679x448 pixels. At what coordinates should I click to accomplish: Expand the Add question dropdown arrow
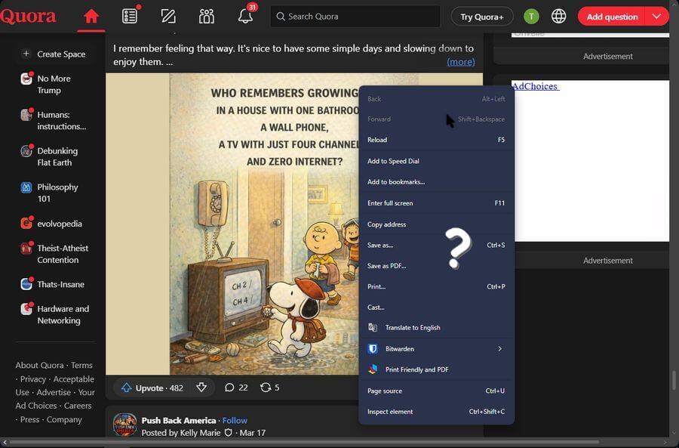[656, 17]
